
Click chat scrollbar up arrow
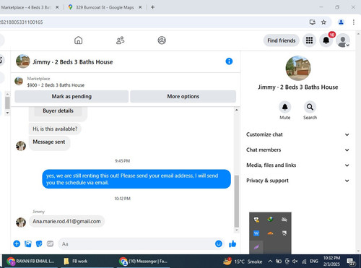pyautogui.click(x=237, y=110)
